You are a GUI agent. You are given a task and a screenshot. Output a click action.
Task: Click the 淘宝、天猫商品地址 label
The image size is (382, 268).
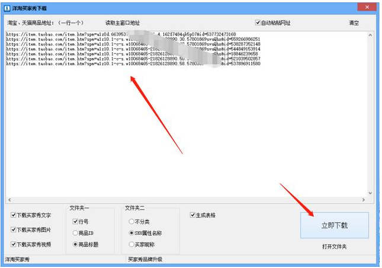(46, 23)
